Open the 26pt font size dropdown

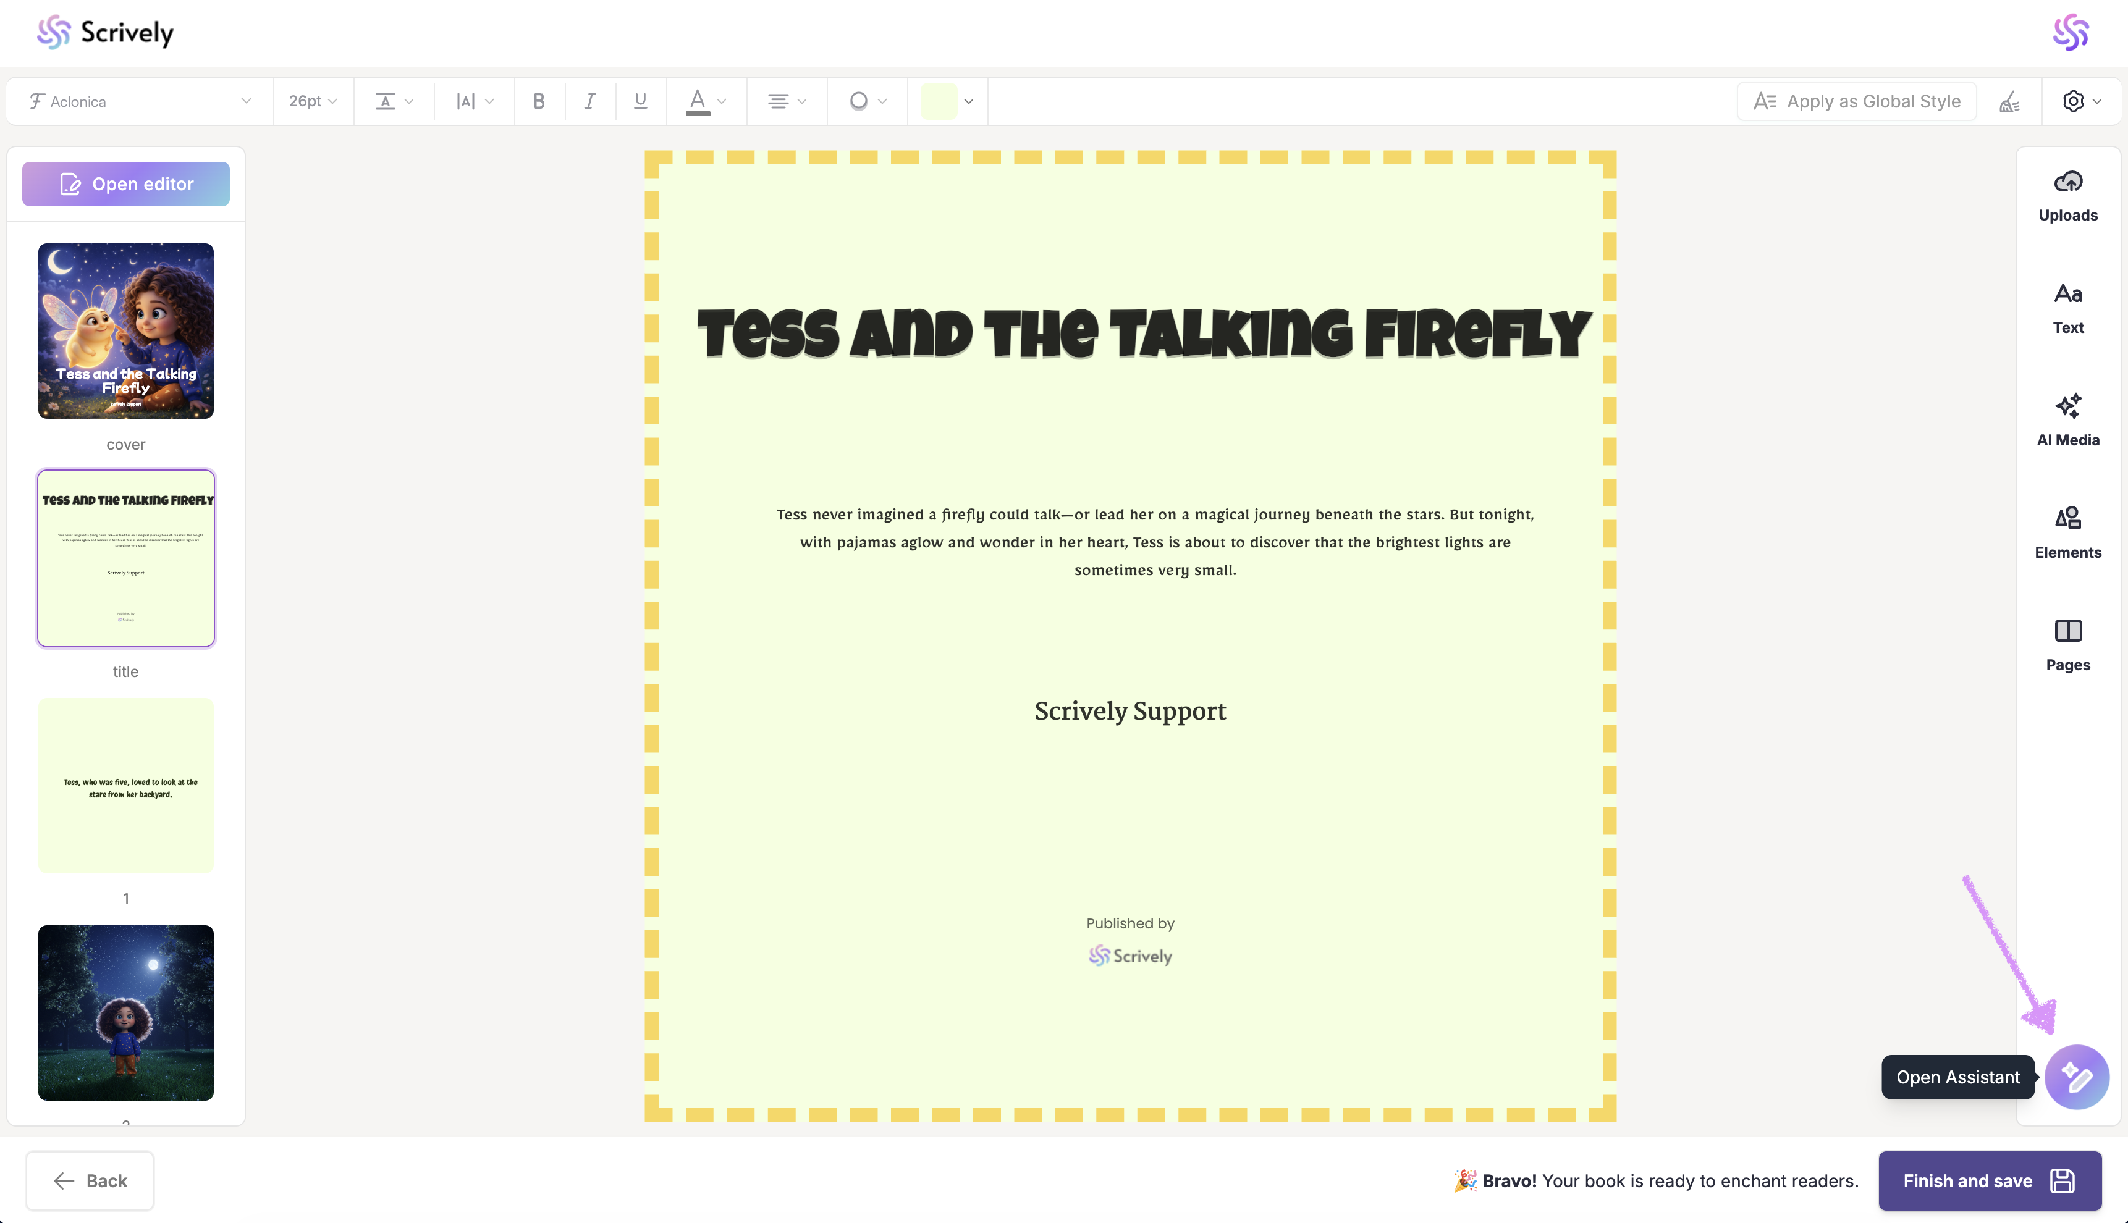pyautogui.click(x=313, y=102)
